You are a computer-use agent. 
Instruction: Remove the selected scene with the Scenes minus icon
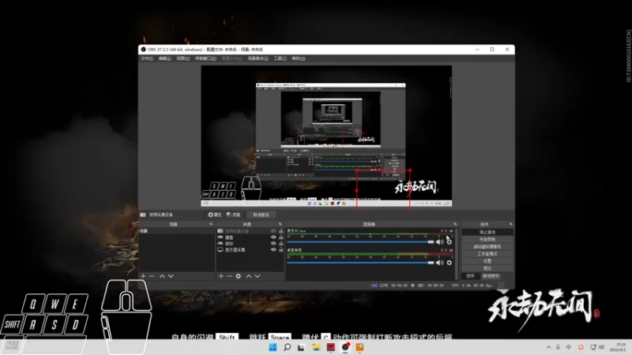[x=152, y=276]
